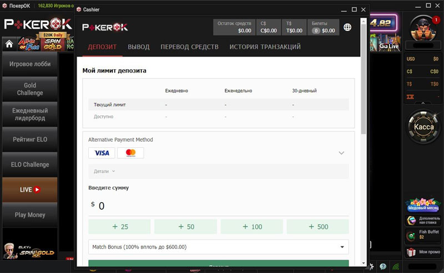
Task: Click Alternative Payment Method label
Action: (x=120, y=140)
